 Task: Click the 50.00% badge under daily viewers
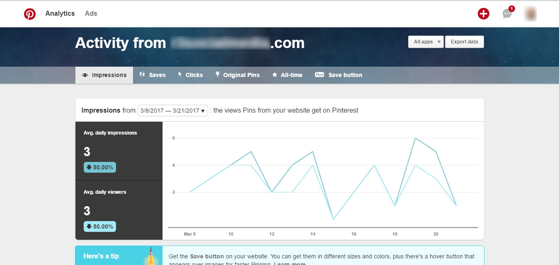[x=100, y=226]
